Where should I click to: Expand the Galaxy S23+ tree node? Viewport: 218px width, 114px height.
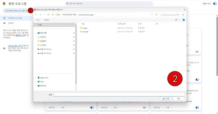pos(35,78)
